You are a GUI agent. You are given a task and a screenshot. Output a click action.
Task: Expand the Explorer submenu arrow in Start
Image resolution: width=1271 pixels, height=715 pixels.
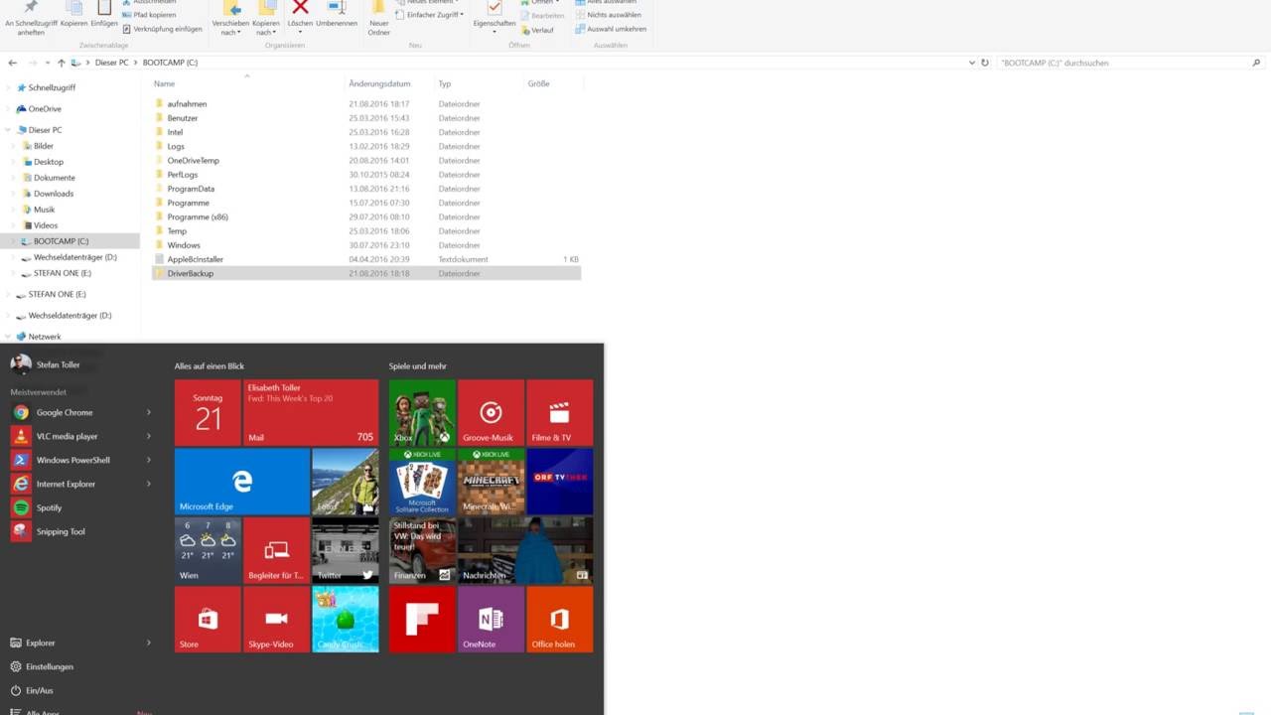149,643
